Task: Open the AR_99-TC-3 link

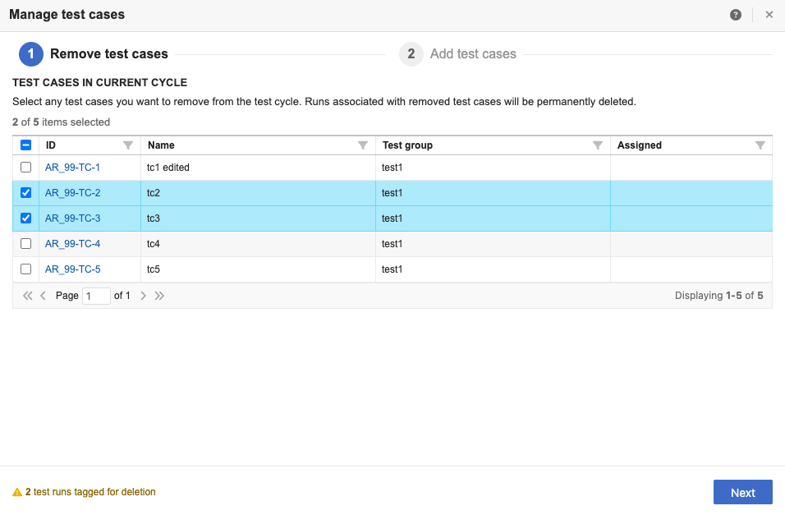Action: 72,218
